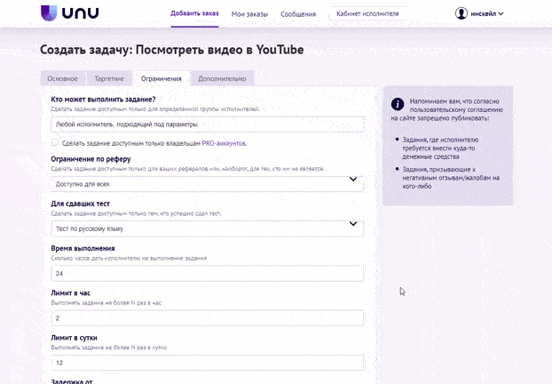Expand the Доступно для всех dropdown
Image resolution: width=552 pixels, height=384 pixels.
pos(208,184)
